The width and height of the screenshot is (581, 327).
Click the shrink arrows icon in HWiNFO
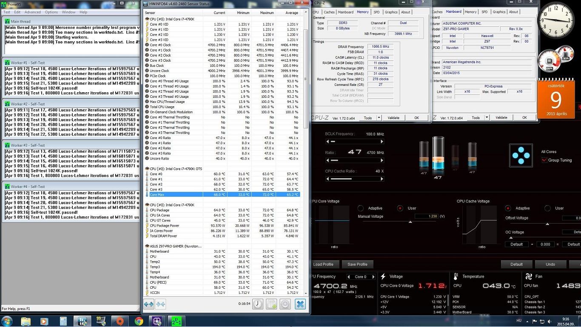[x=160, y=304]
